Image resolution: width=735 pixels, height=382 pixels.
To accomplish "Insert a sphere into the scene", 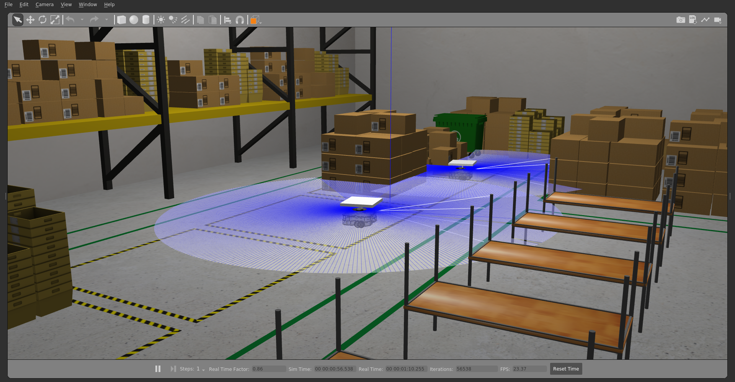I will tap(134, 20).
